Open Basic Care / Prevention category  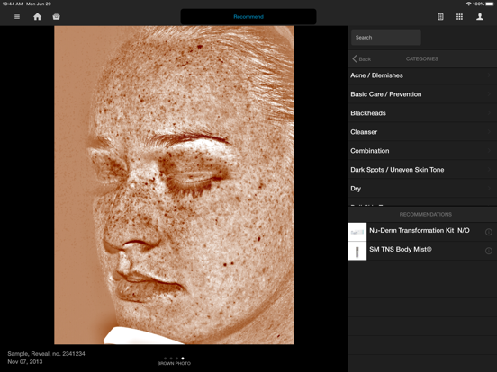(422, 94)
